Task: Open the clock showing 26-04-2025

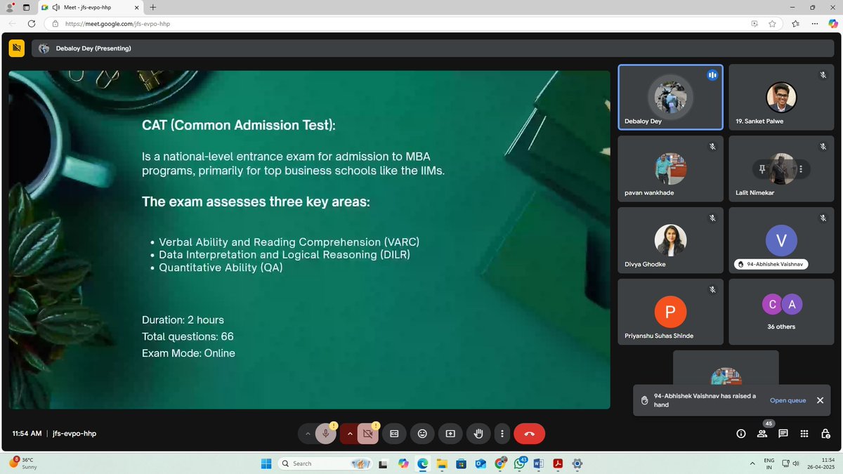Action: (819, 463)
